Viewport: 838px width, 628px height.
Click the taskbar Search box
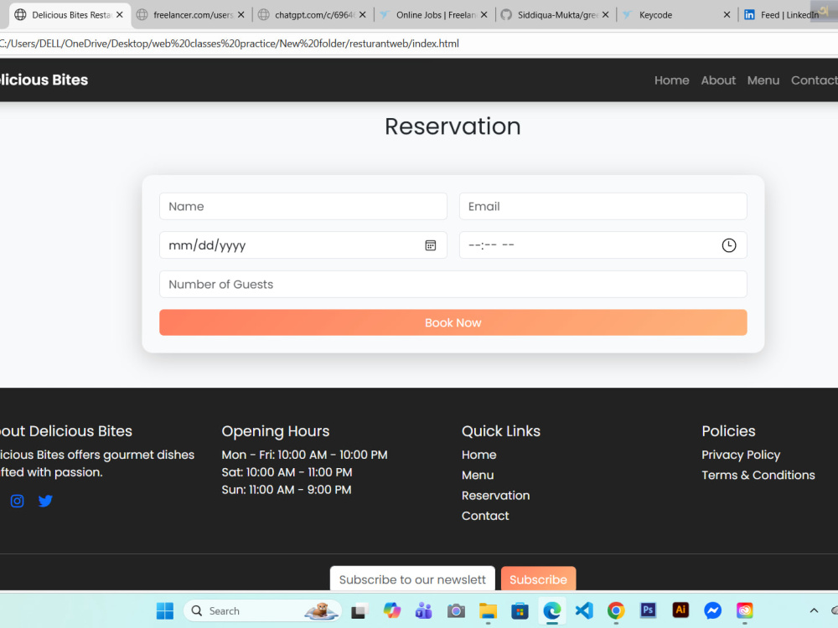tap(261, 610)
